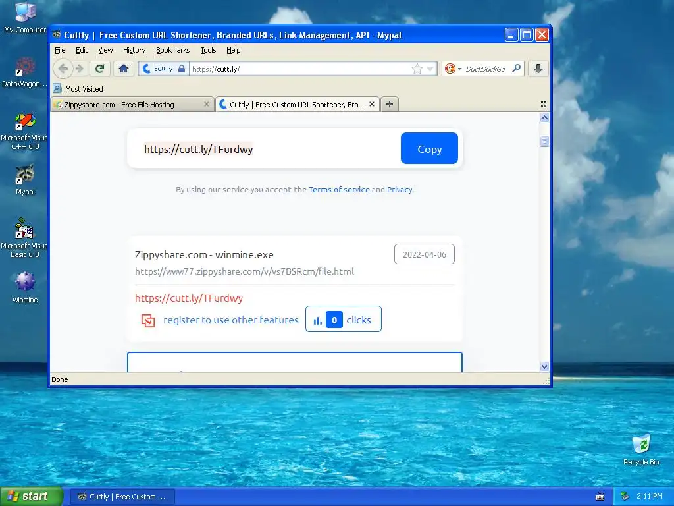Open the red cutt.ly/TFurdwy short link

(x=189, y=298)
